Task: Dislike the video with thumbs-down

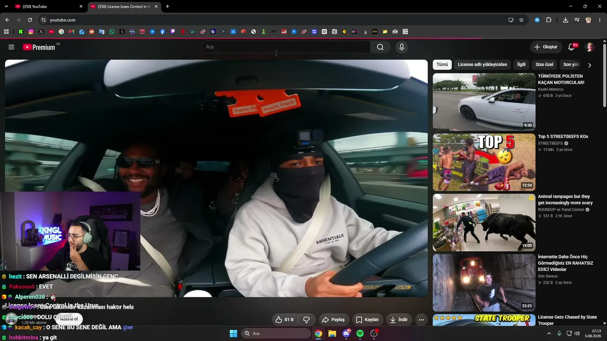Action: pyautogui.click(x=306, y=320)
